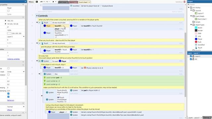The height and width of the screenshot is (119, 212).
Task: Click the Redo arrow icon
Action: (47, 2)
